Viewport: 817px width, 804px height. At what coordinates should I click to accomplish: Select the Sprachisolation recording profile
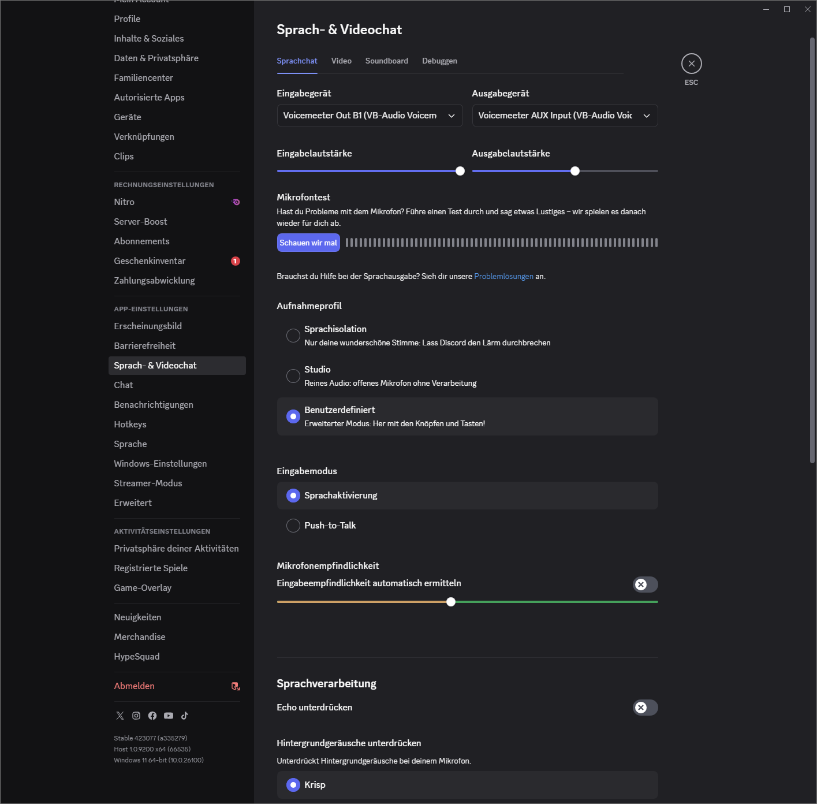467,336
